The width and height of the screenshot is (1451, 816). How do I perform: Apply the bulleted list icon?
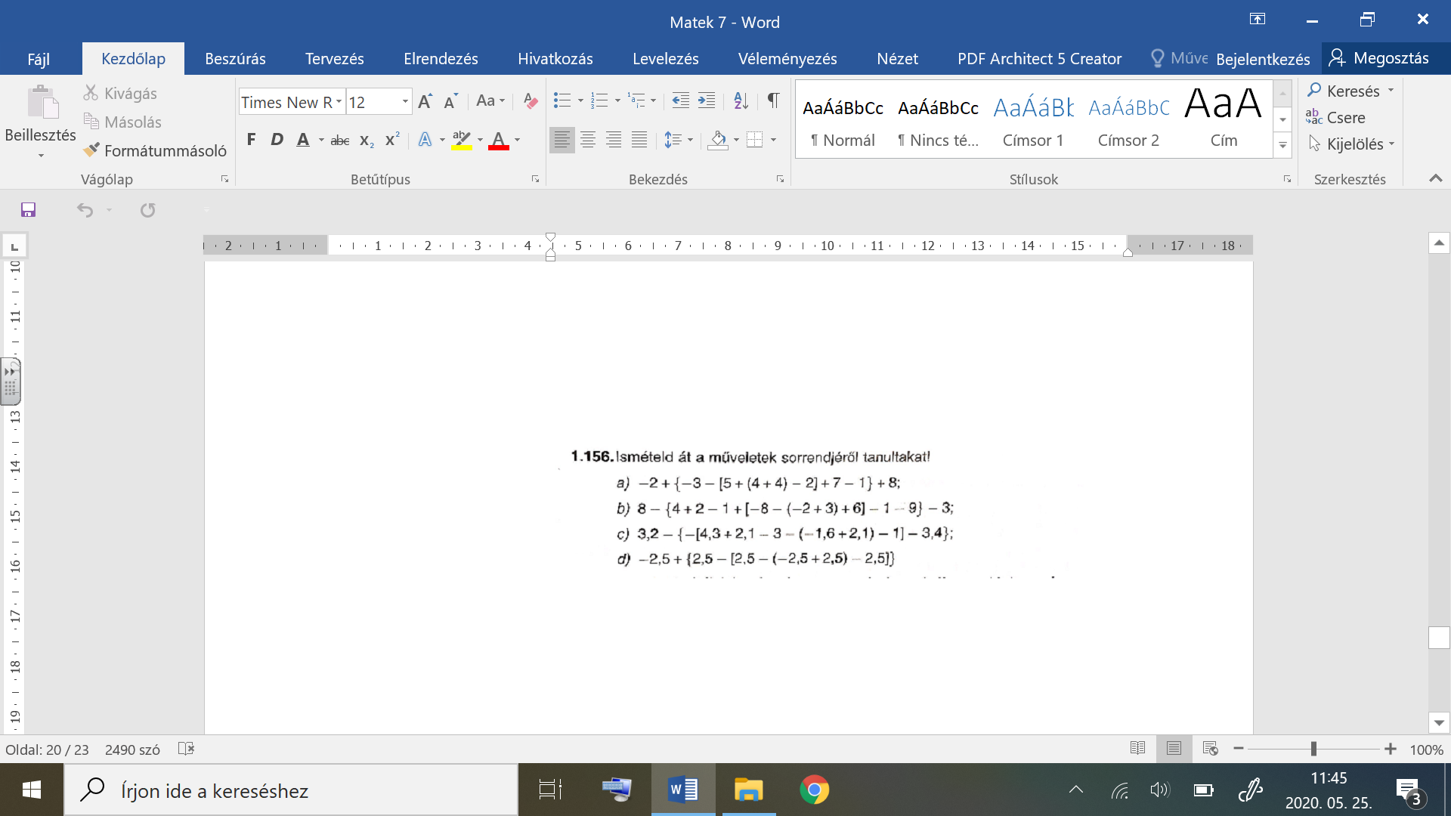[562, 100]
